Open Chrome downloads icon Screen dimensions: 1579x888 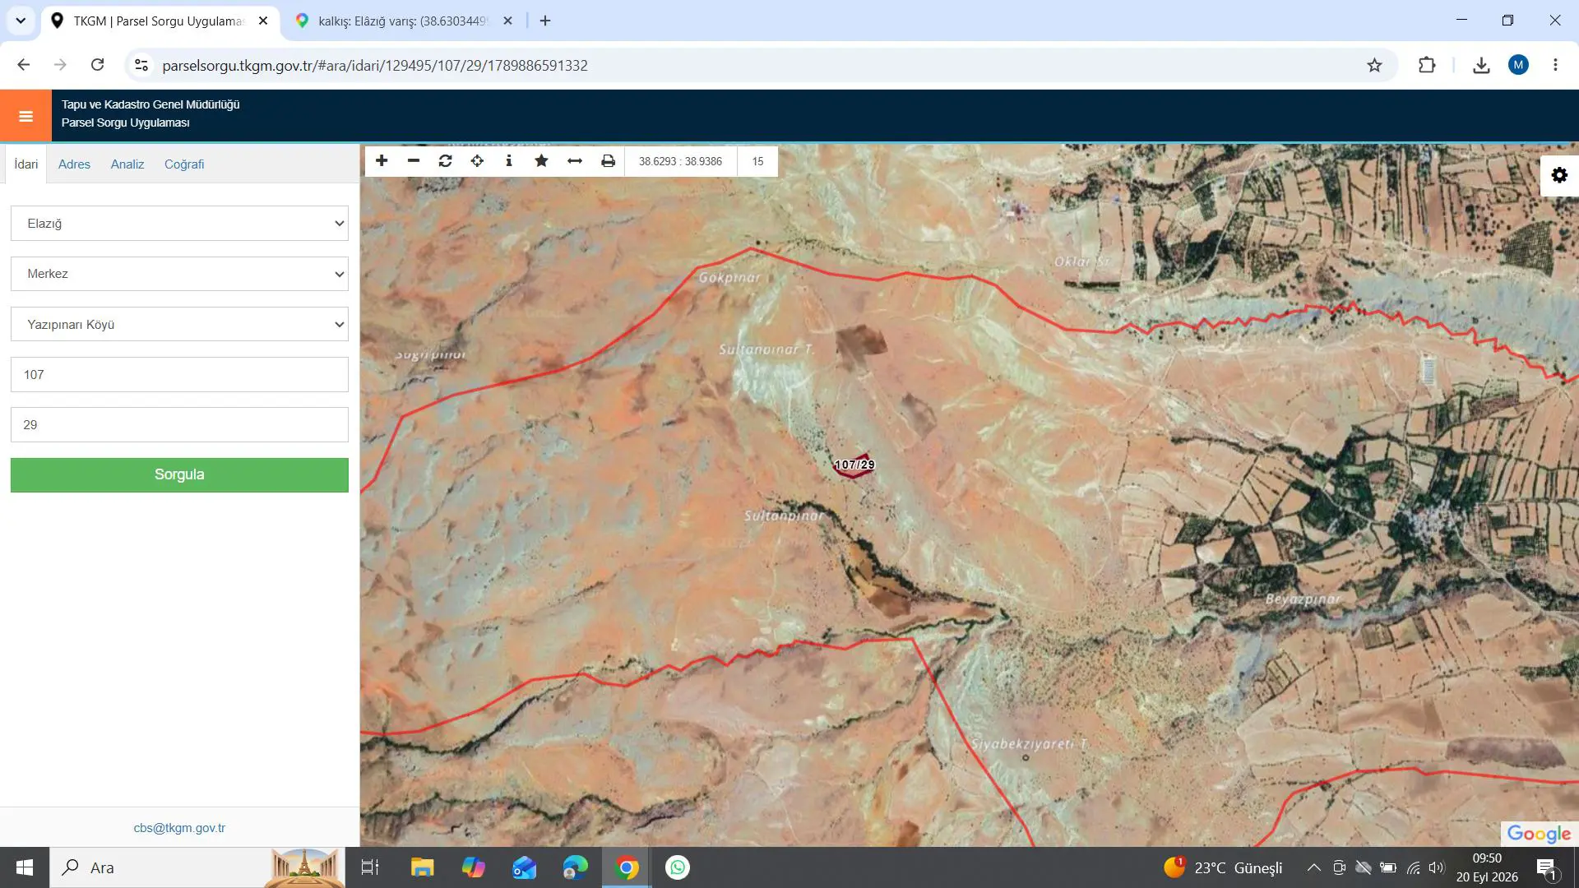1481,65
